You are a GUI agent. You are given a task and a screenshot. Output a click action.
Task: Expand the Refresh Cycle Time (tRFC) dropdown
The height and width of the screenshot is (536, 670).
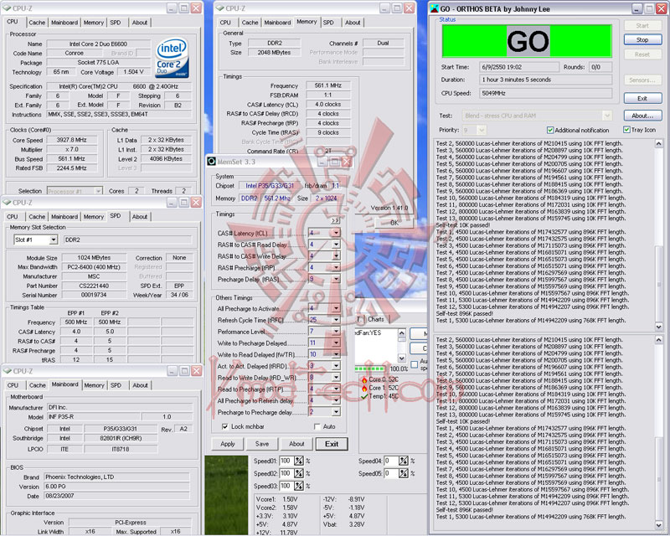[337, 320]
